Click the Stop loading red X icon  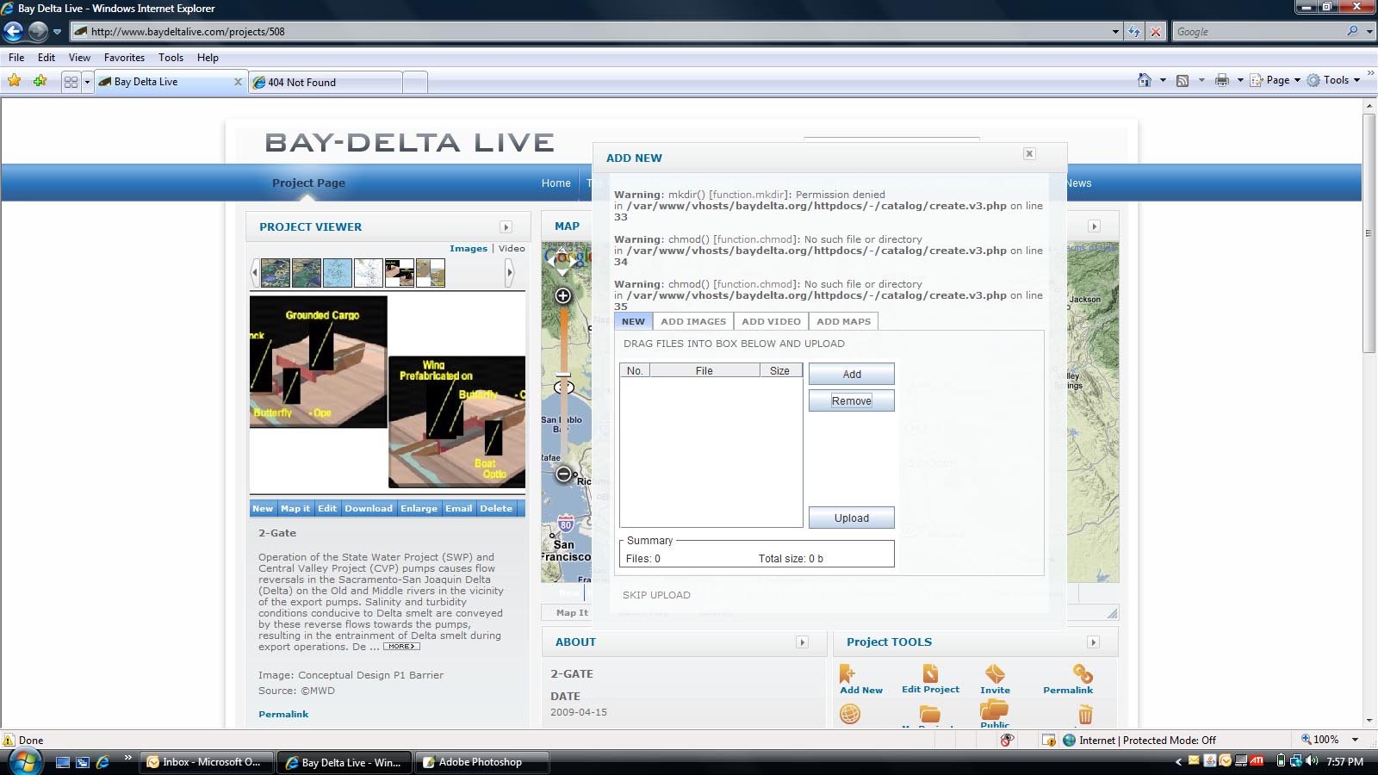click(1156, 32)
